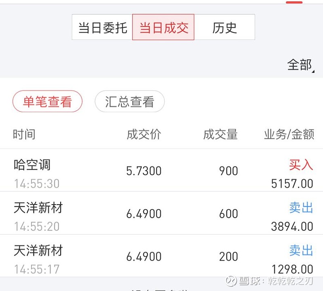This screenshot has height=291, width=323.
Task: Click the small triangle beside 全部
Action: [313, 71]
